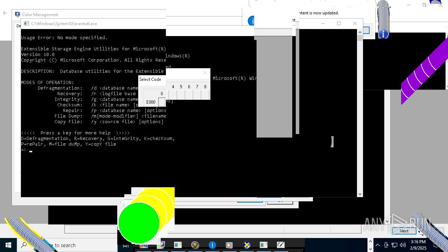This screenshot has width=448, height=252.
Task: Click the Meet Now tray icon
Action: 386,245
